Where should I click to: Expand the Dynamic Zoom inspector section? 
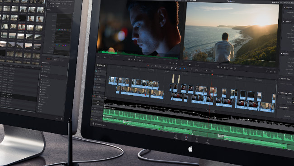[285, 79]
